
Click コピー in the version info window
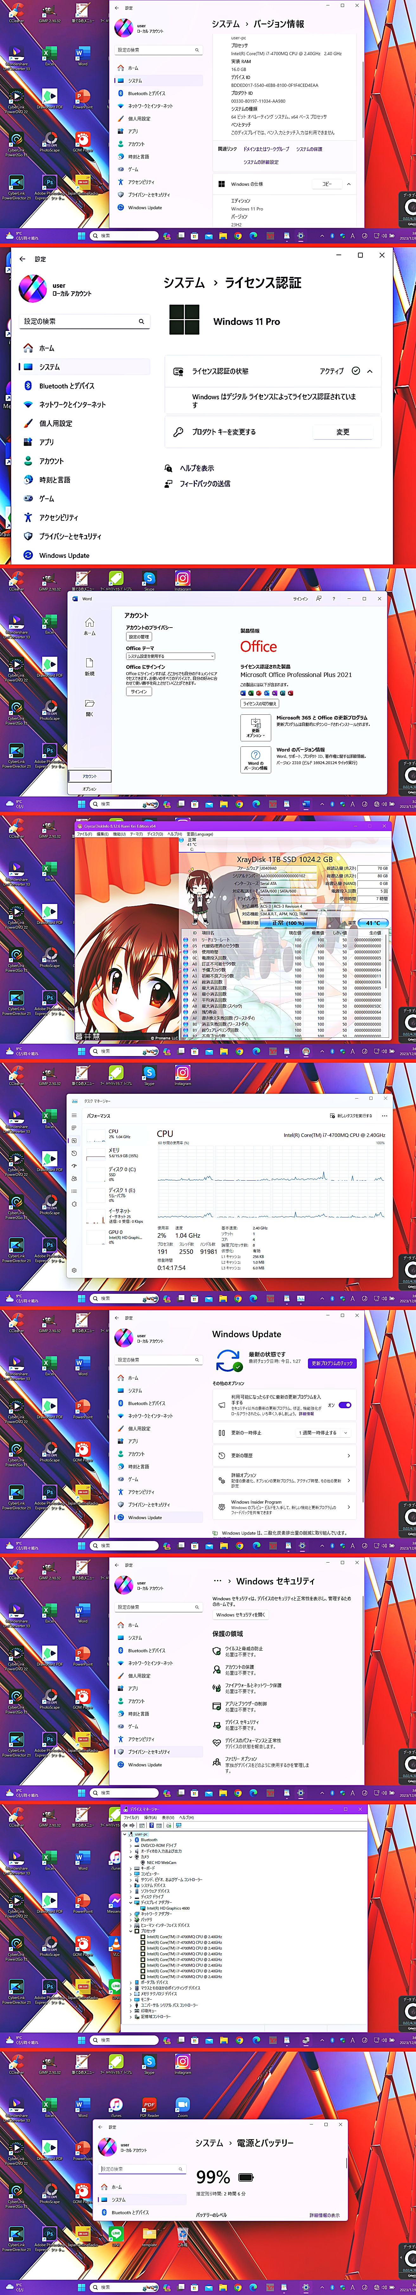click(327, 184)
